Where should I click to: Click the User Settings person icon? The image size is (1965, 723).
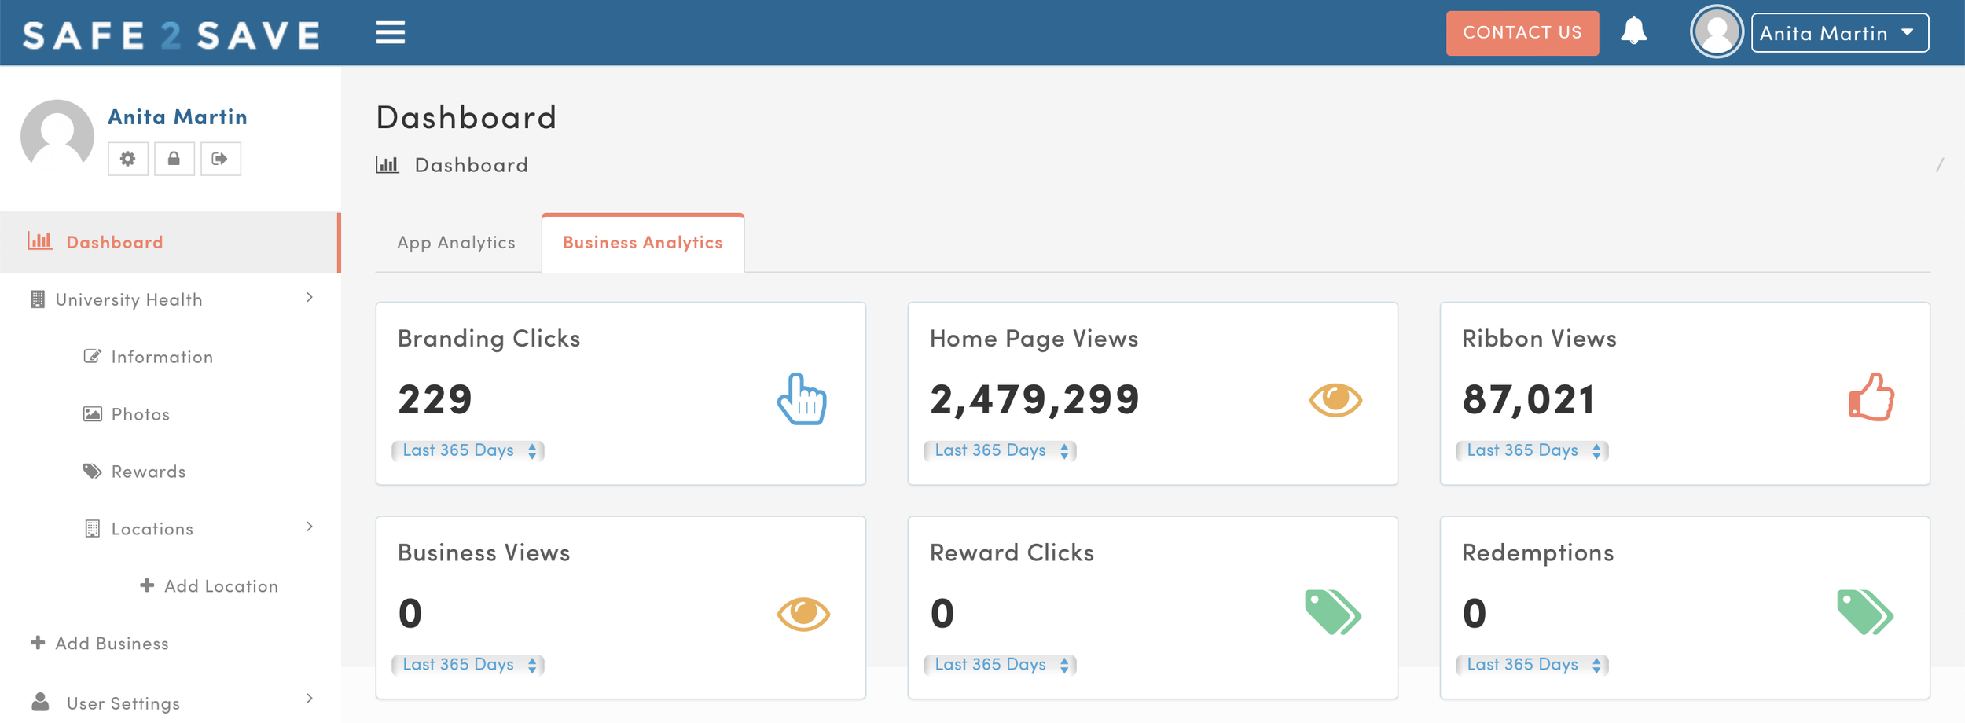click(40, 701)
